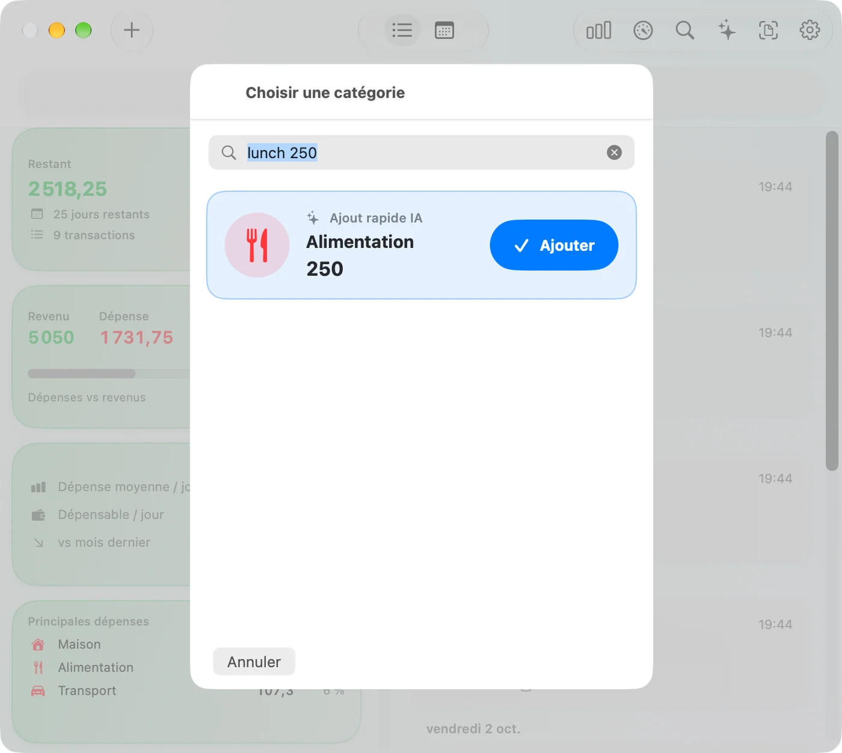Open the gauge budget icon

click(x=643, y=30)
